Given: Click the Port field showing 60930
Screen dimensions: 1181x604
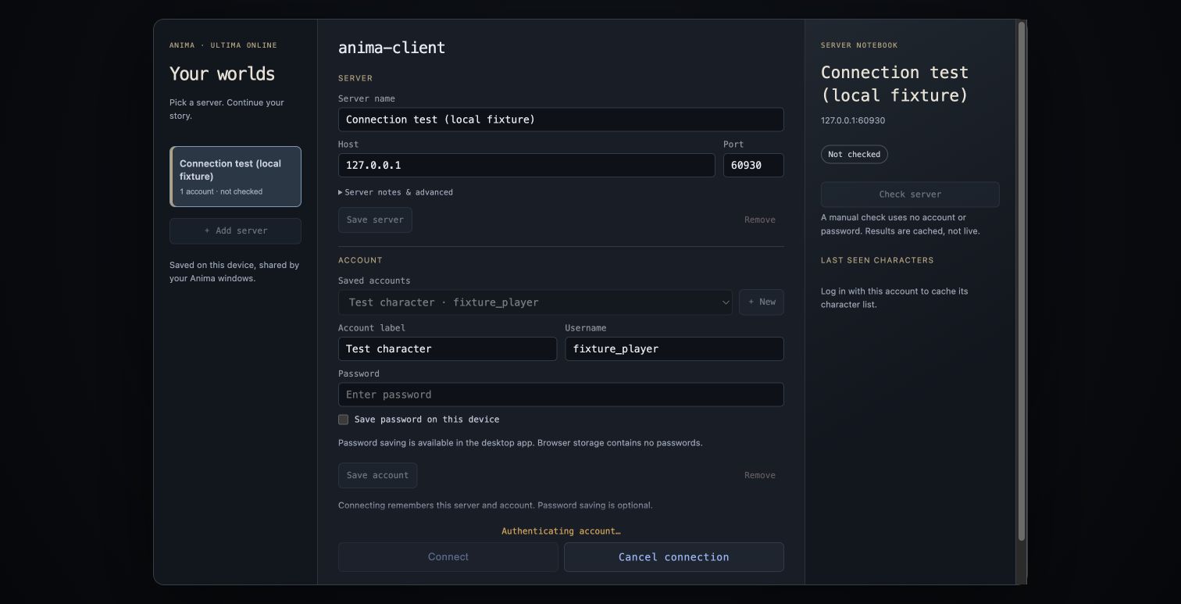Looking at the screenshot, I should (753, 165).
